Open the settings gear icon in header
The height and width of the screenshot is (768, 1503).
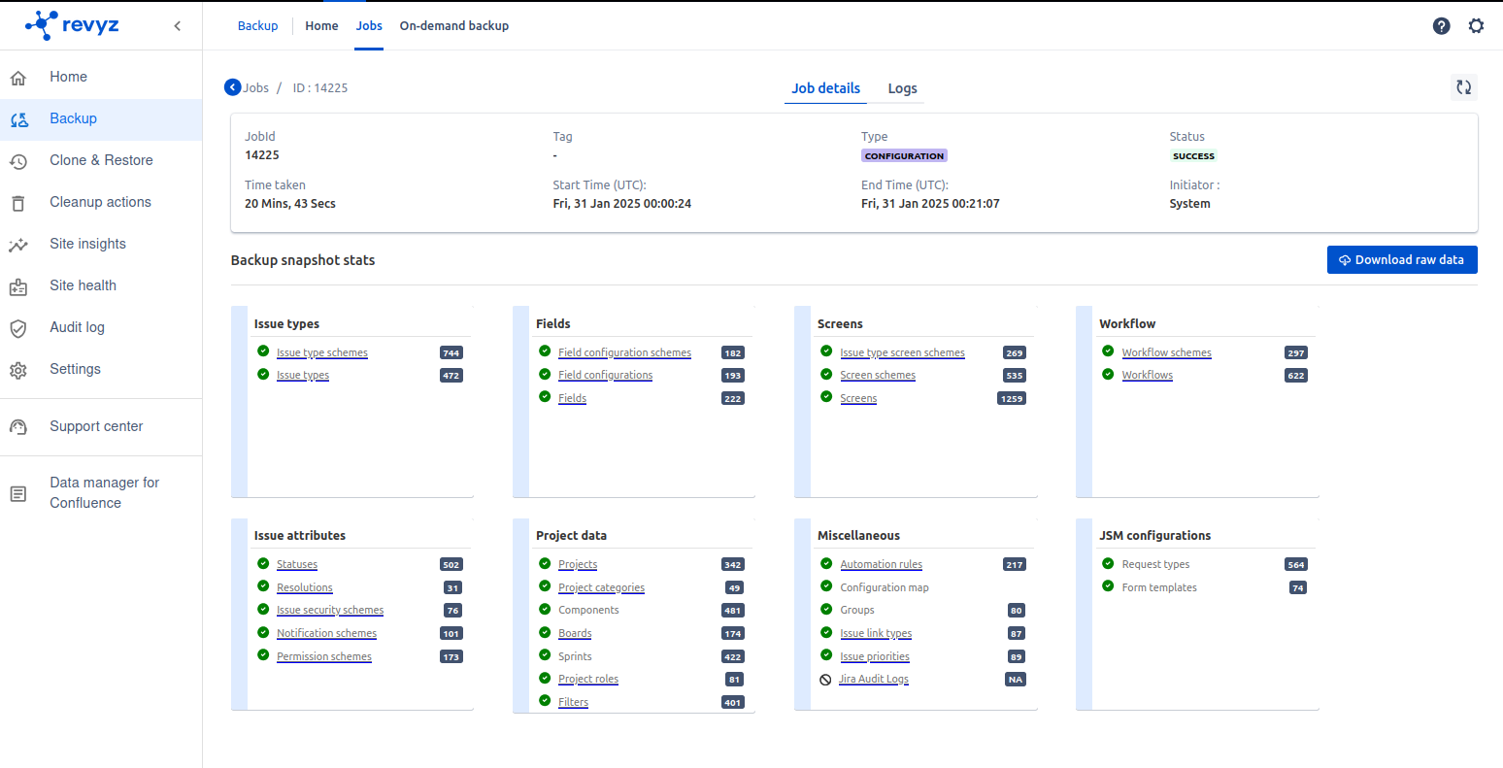point(1476,26)
